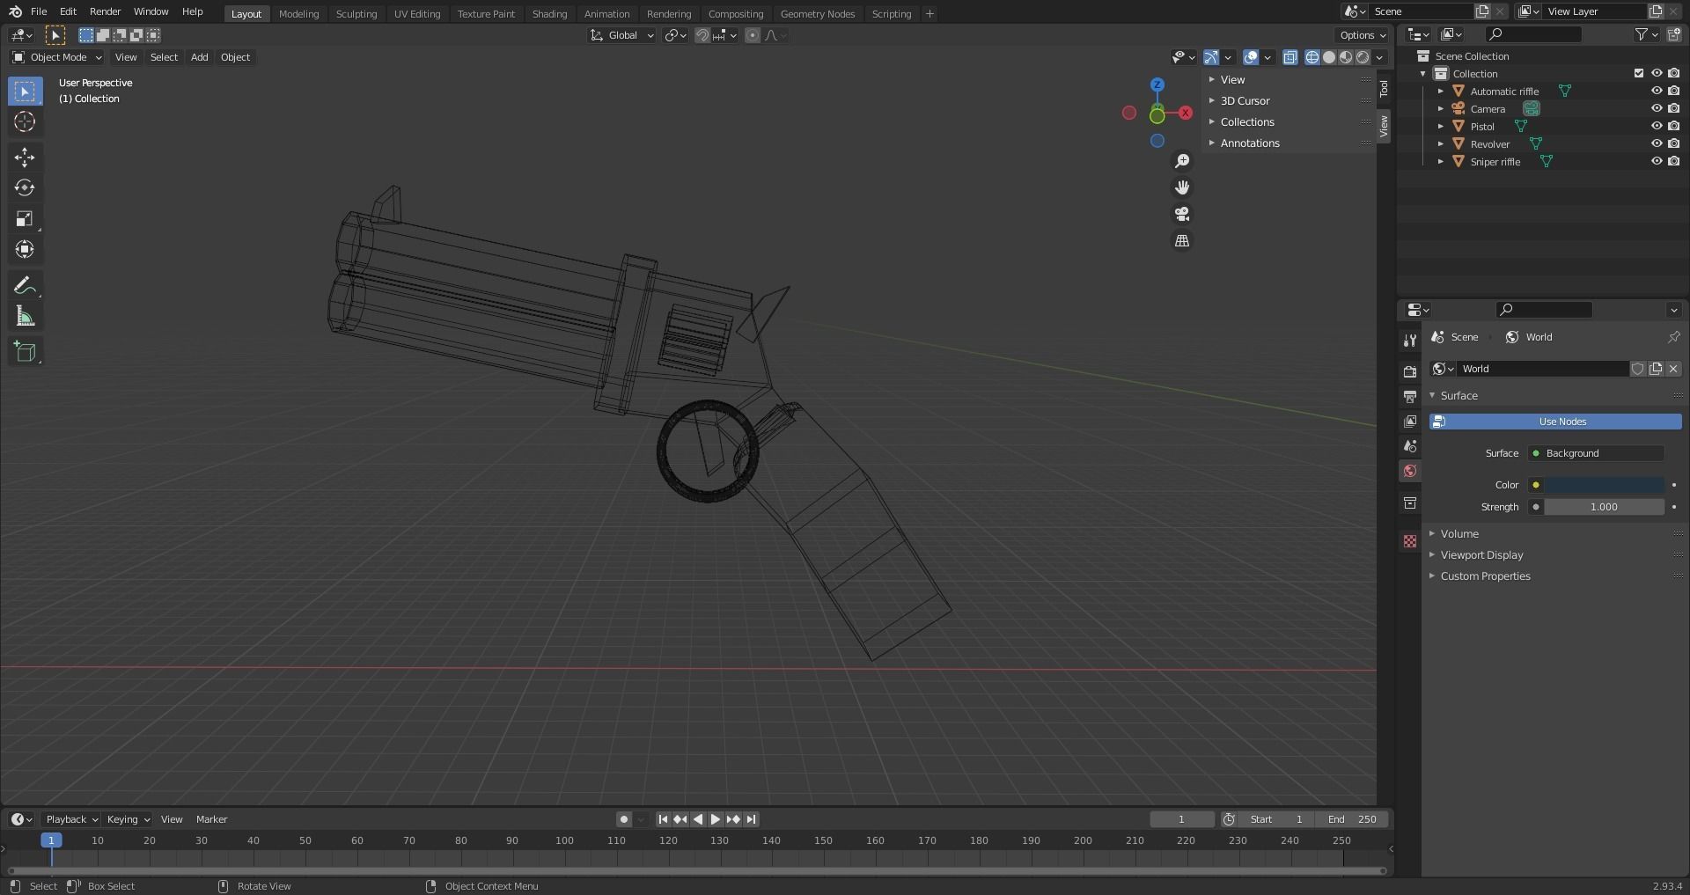
Task: Hide the Camera object in viewport
Action: pos(1656,108)
